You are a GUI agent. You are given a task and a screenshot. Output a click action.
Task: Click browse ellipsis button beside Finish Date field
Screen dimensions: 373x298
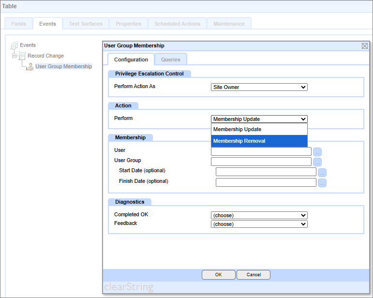(322, 182)
